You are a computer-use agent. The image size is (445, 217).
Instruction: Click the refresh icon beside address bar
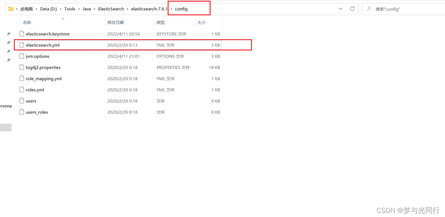(x=352, y=9)
